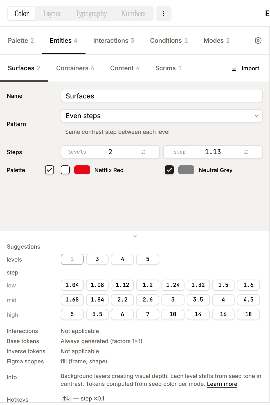Pick mid step suggestion 1.68
This screenshot has height=405, width=270.
(x=72, y=300)
